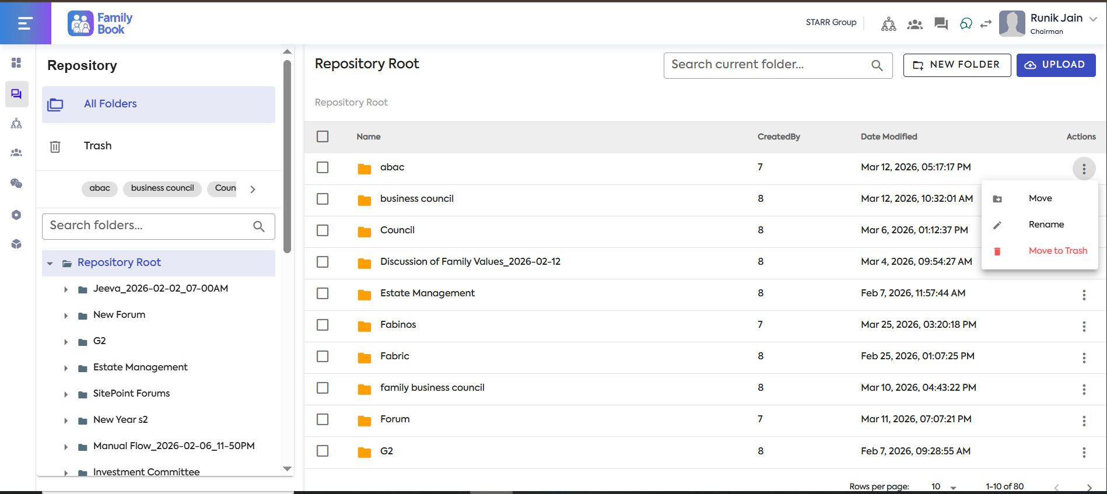Click Runik Jain's profile avatar
The image size is (1107, 494).
click(1012, 23)
